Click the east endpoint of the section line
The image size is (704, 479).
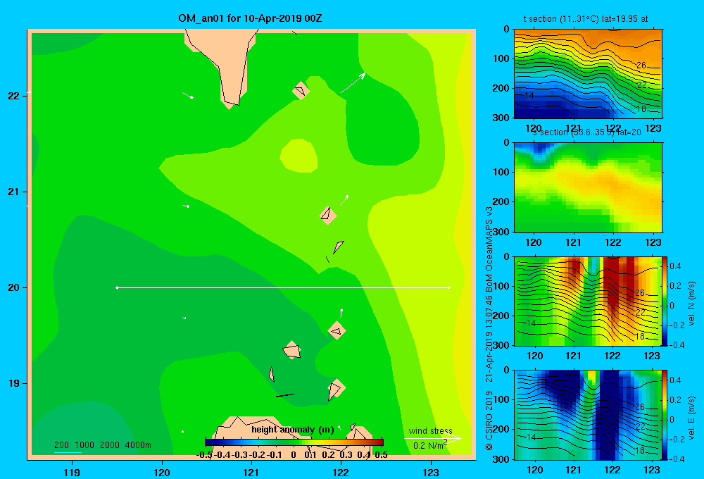[x=449, y=287]
